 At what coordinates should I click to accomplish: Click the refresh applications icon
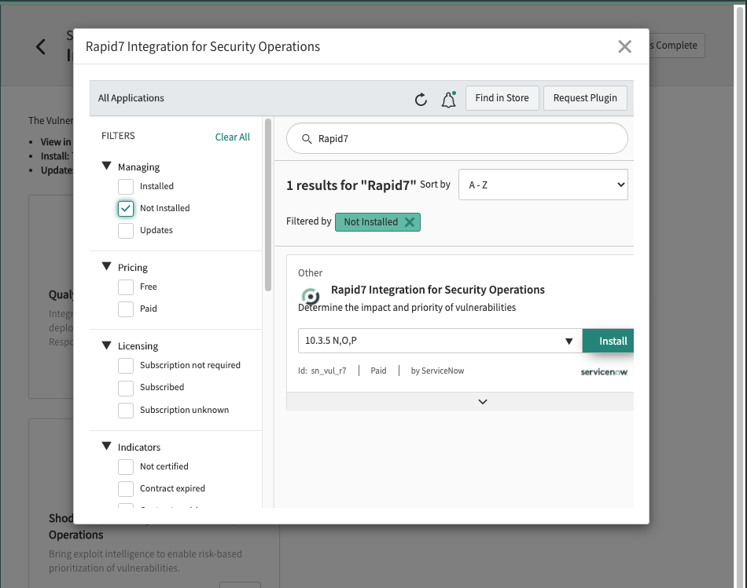[x=421, y=100]
